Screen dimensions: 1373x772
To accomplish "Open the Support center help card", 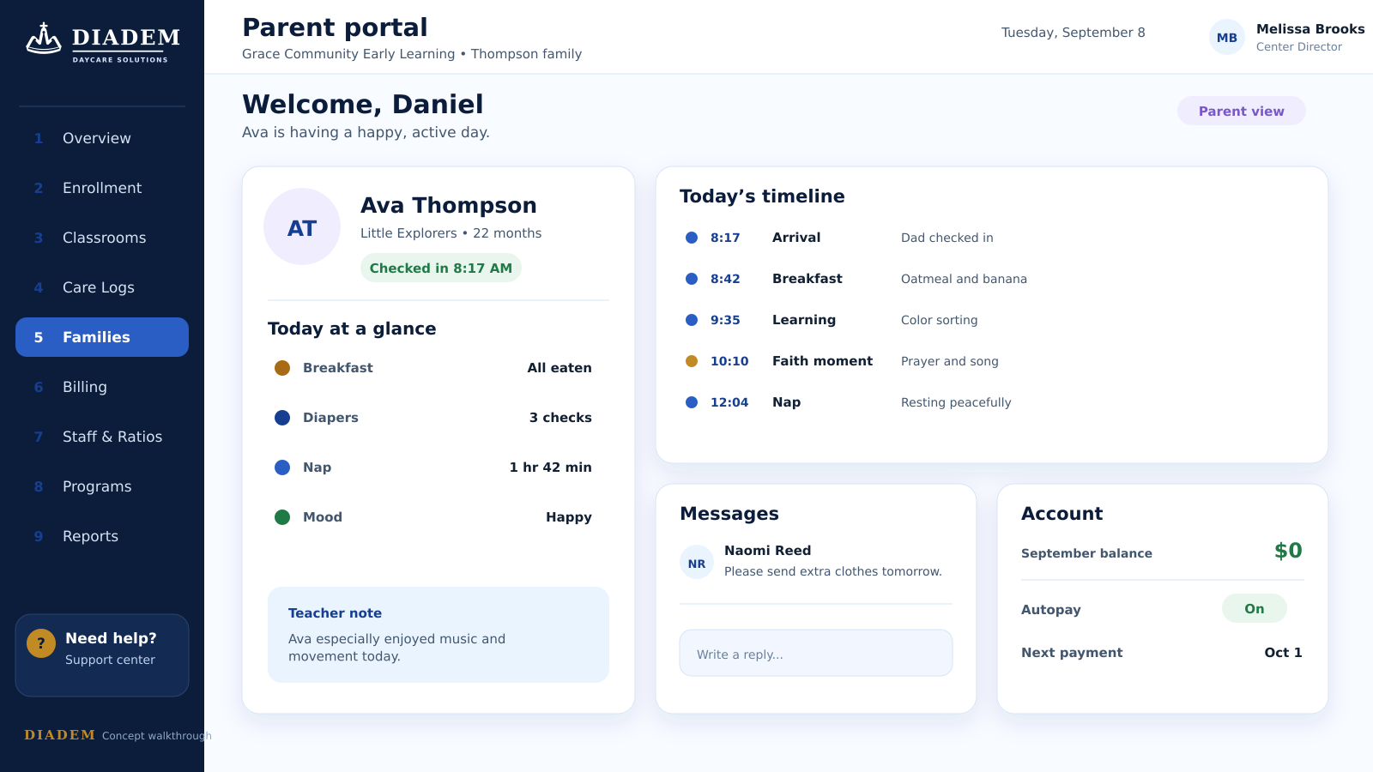I will coord(102,655).
